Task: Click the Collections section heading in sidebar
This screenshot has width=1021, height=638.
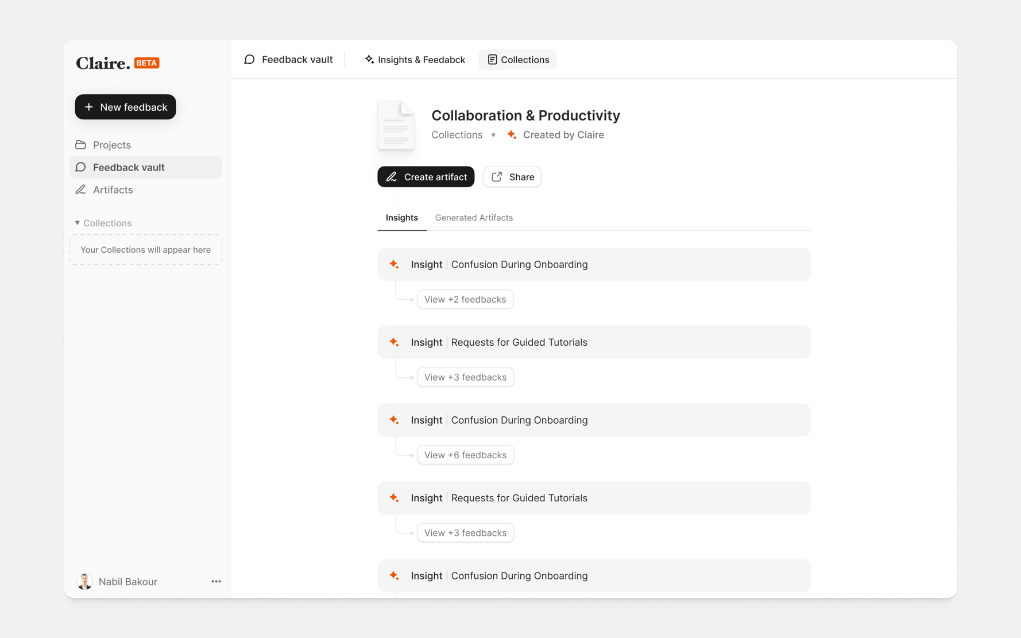Action: 107,223
